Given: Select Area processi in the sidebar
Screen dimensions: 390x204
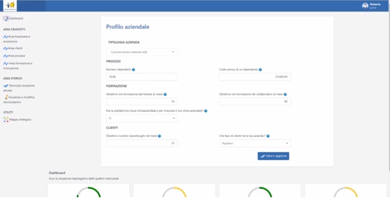Looking at the screenshot, I should (x=16, y=56).
